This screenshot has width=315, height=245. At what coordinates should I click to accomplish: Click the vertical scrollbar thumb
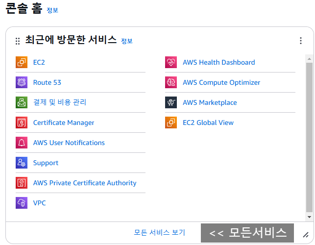pos(310,138)
